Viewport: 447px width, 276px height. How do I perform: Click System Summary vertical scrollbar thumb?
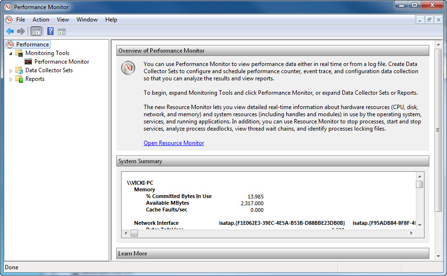(419, 185)
